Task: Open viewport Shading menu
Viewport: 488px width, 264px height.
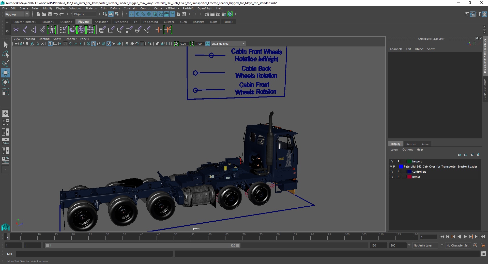Action: coord(29,39)
